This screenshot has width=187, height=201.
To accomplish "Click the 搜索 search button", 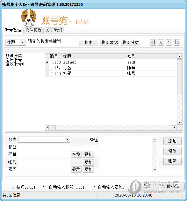I will tap(89, 42).
